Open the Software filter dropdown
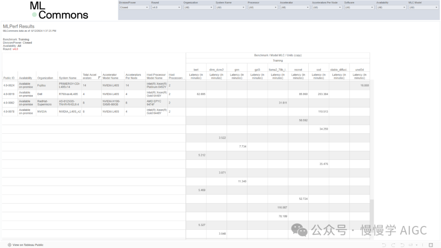 (x=359, y=8)
